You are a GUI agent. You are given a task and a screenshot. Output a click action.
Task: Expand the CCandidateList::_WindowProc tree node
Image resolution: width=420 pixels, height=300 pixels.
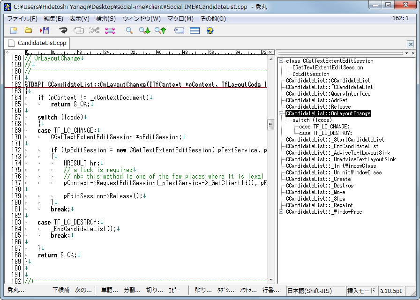(281, 212)
